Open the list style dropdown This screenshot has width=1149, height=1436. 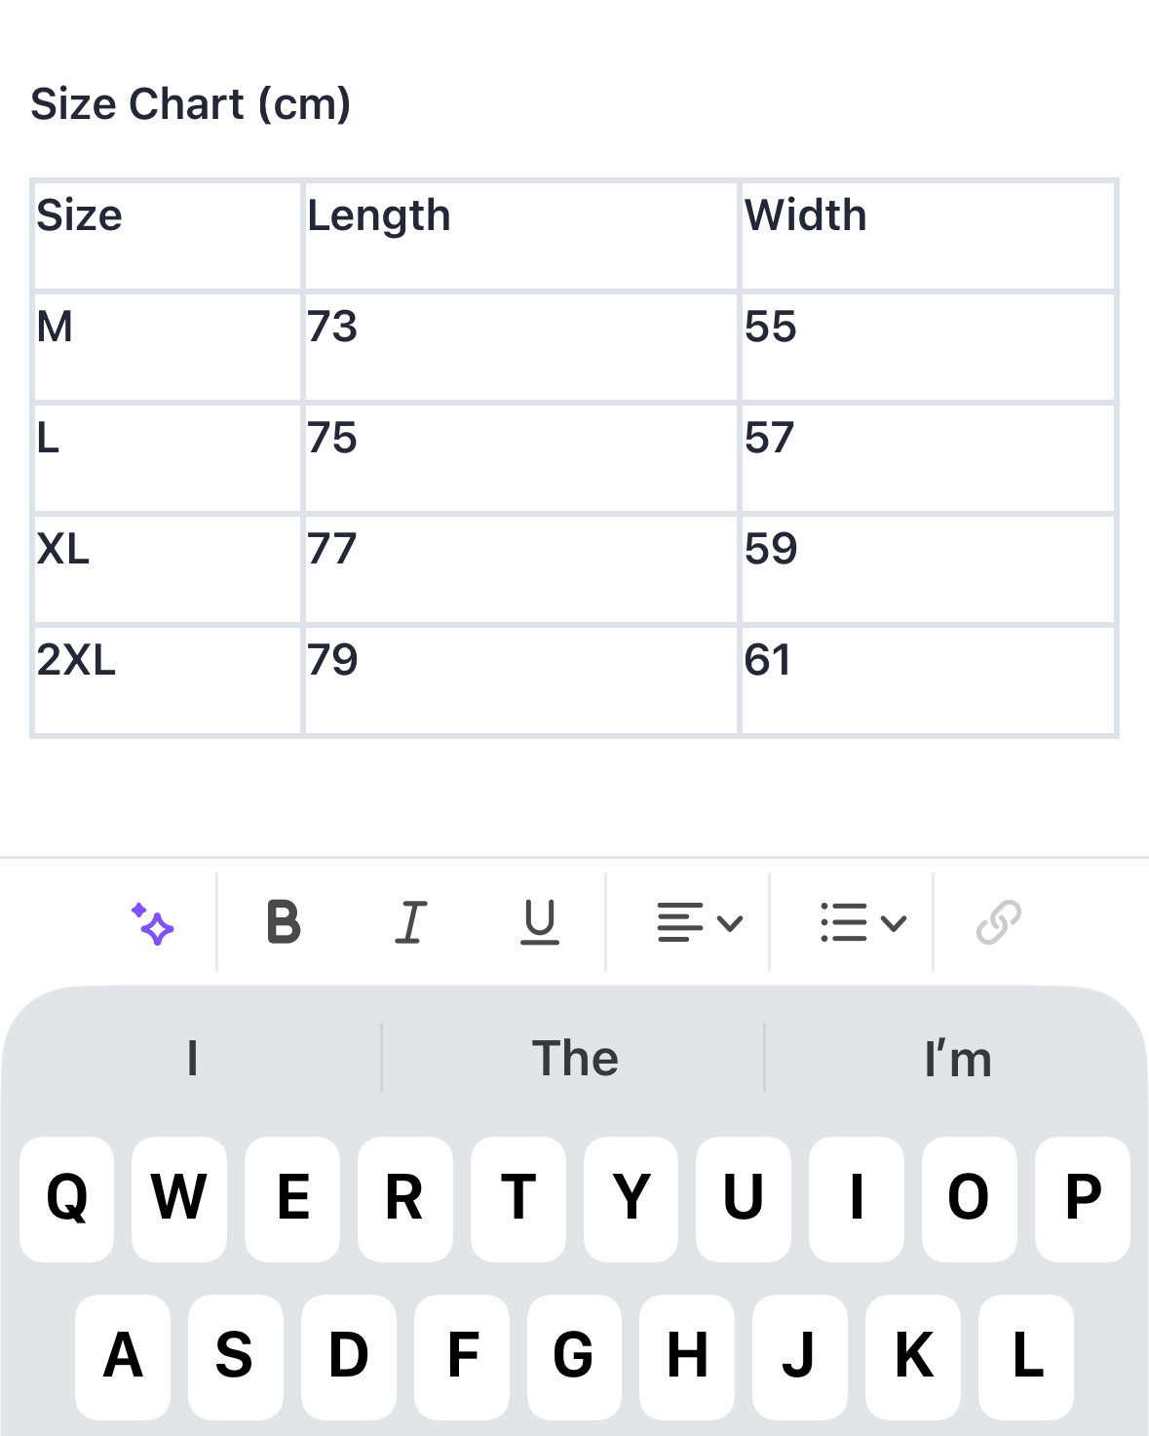(x=863, y=922)
